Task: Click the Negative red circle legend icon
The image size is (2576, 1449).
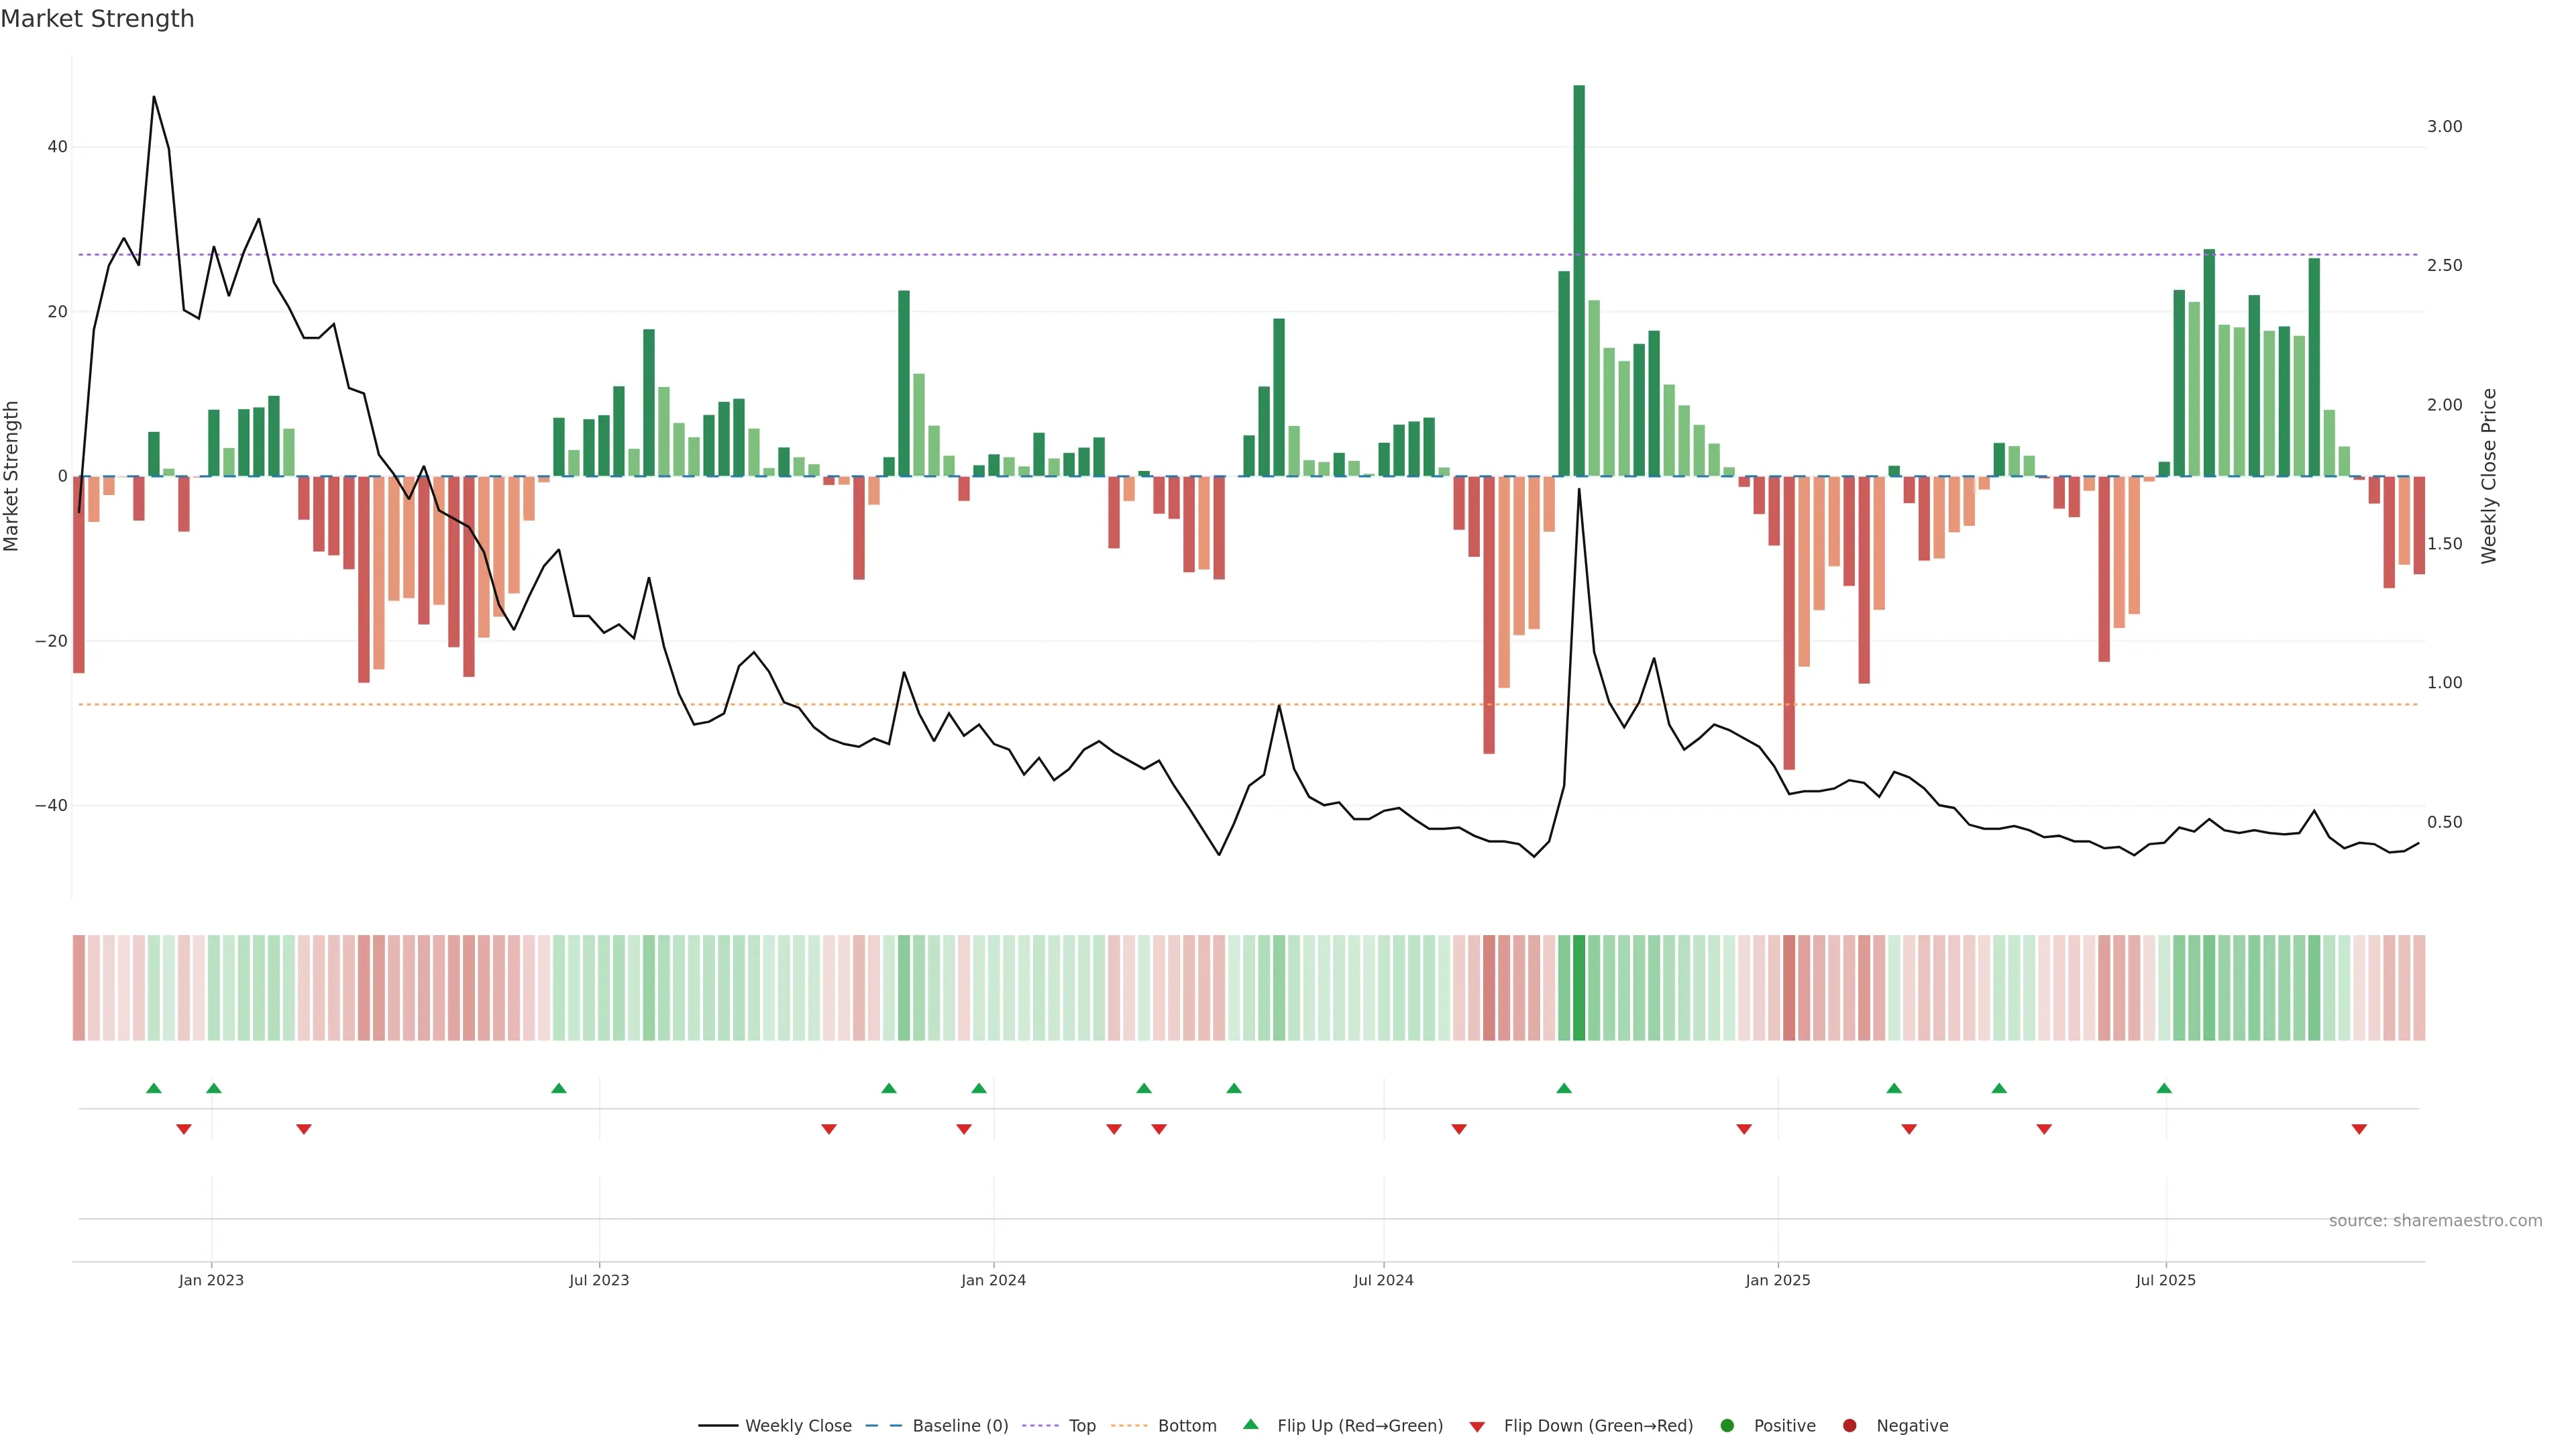Action: coord(1849,1426)
